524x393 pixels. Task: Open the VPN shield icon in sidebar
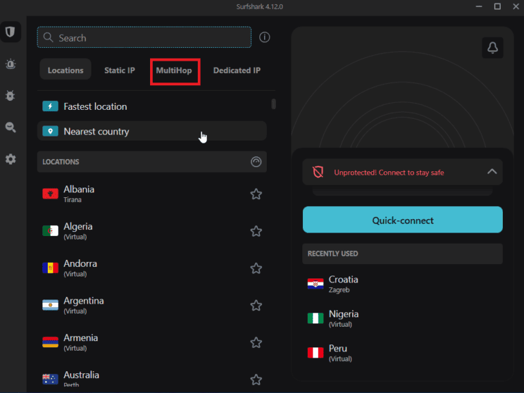coord(10,32)
